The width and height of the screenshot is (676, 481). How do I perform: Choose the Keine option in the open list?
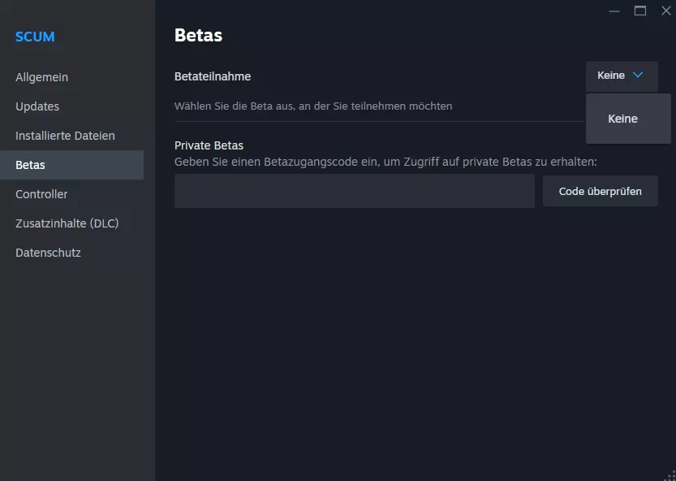pos(623,119)
